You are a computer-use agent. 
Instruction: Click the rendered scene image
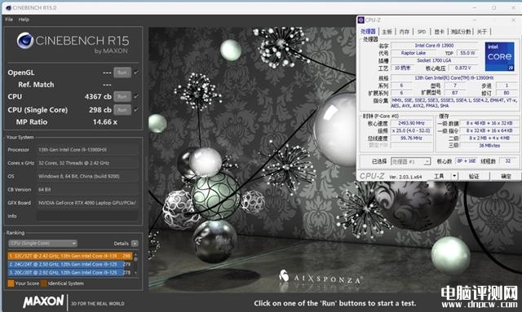tap(252, 160)
